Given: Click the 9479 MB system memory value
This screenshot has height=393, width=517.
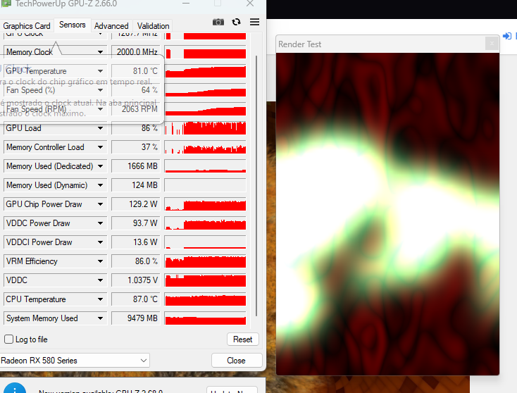Looking at the screenshot, I should 136,318.
